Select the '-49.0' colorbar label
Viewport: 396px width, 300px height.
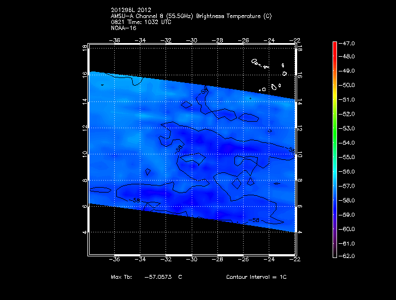[346, 71]
